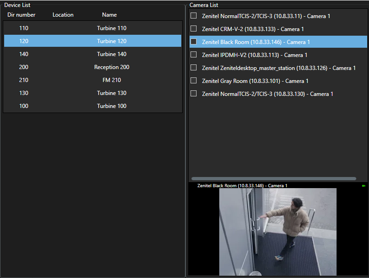Viewport: 369px width, 278px height.
Task: Sort by Dir number column header
Action: [21, 15]
